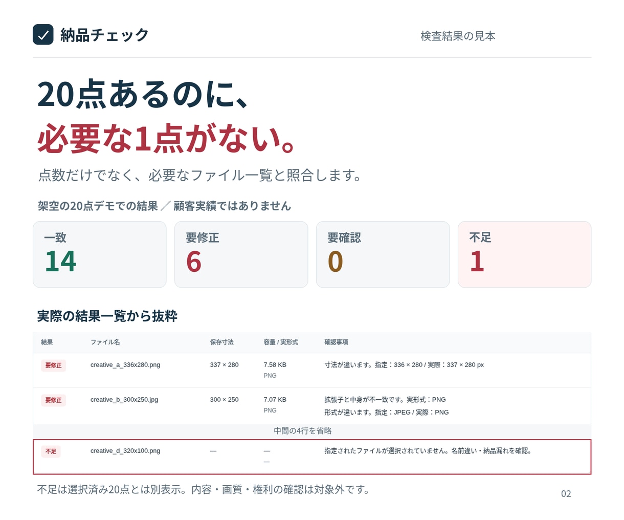Click file name creative_d_320x100.png

125,451
